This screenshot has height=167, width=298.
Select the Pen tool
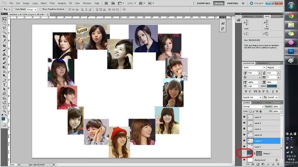(4, 81)
